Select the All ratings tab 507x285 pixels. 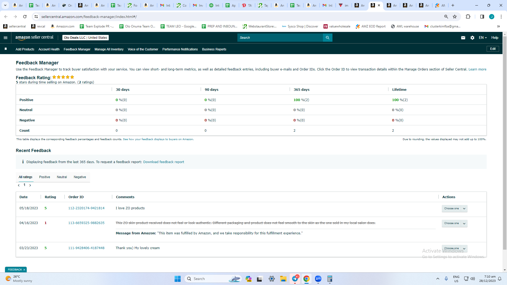tap(26, 177)
